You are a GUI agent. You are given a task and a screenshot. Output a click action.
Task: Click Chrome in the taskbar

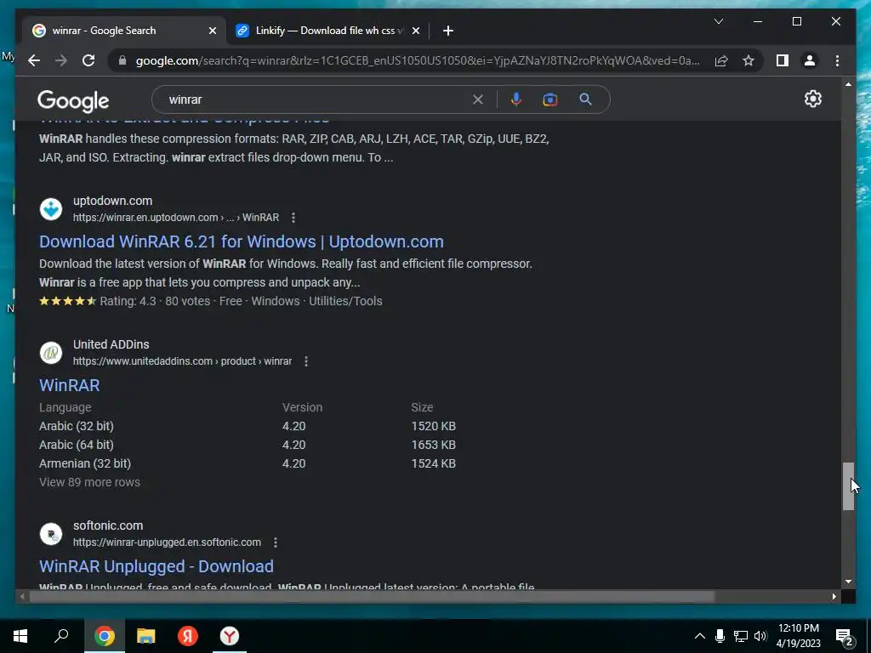[104, 636]
